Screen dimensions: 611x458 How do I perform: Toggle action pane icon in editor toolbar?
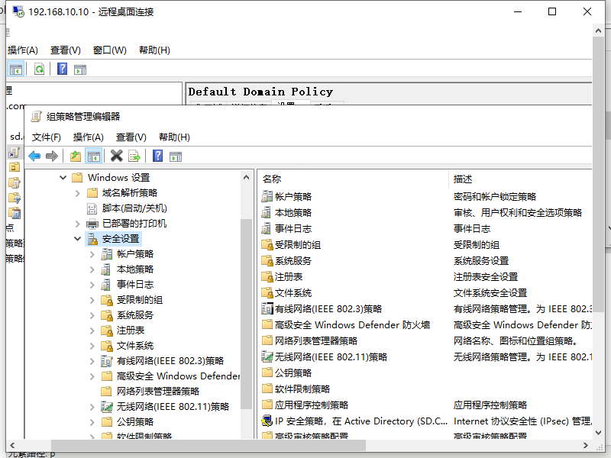pos(176,156)
